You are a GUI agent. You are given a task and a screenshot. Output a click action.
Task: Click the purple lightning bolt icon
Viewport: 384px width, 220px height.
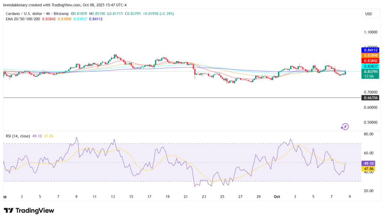click(x=345, y=127)
